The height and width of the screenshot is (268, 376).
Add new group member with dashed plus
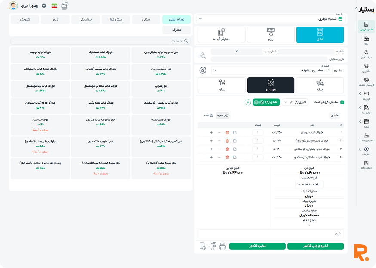pos(248,102)
